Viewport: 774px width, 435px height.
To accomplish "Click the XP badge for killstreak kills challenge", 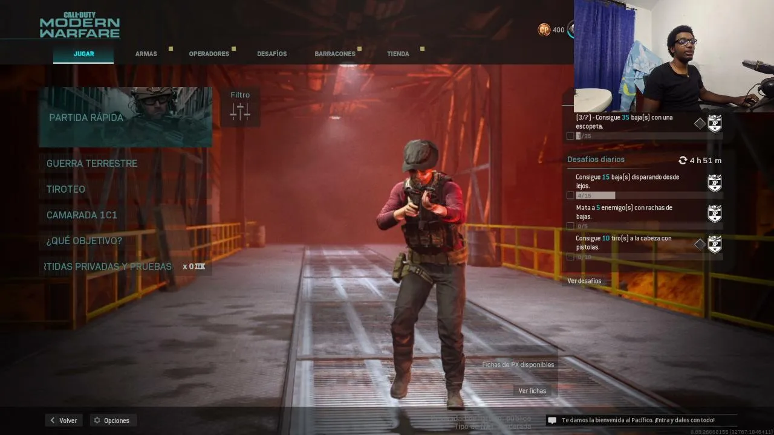I will (715, 213).
